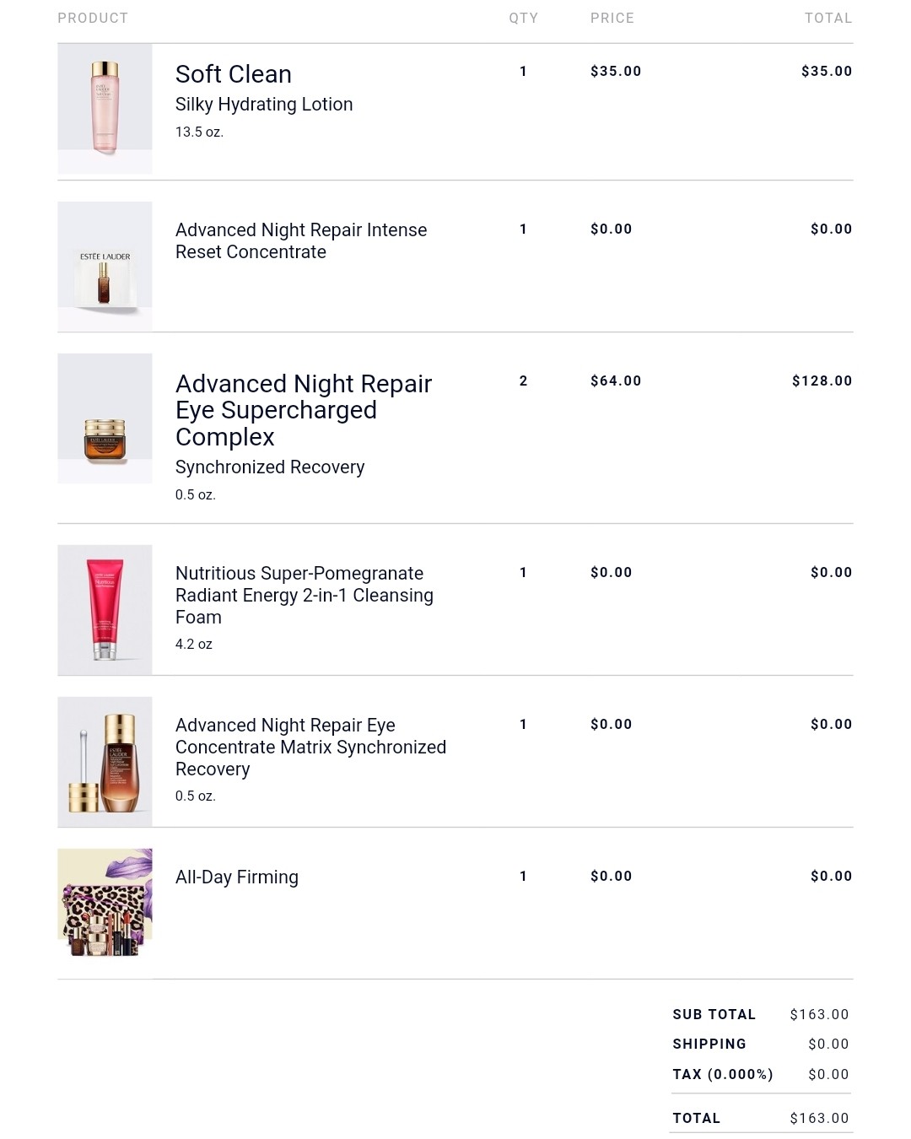Click the Silky Hydrating Lotion subtitle
This screenshot has width=911, height=1139.
[264, 105]
